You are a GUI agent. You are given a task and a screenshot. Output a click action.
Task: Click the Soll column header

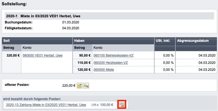tap(37, 41)
